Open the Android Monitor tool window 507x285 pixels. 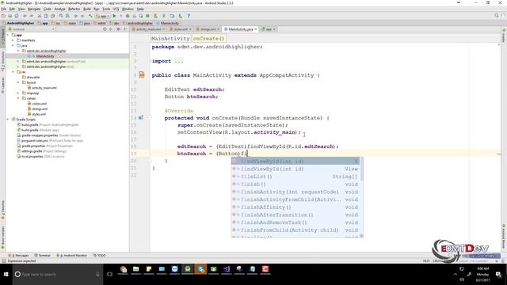point(72,255)
